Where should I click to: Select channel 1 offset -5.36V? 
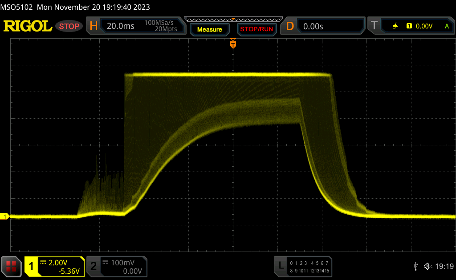(69, 271)
